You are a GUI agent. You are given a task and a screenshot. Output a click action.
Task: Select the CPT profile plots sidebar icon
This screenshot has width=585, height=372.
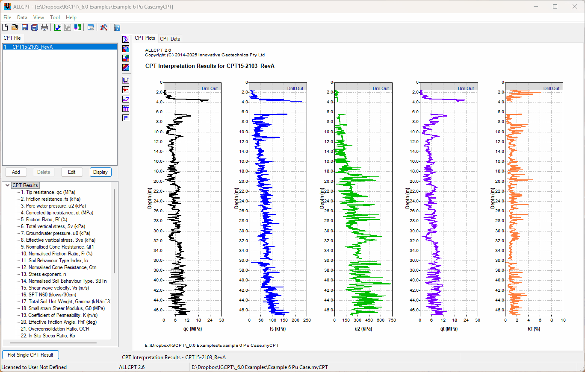point(126,39)
